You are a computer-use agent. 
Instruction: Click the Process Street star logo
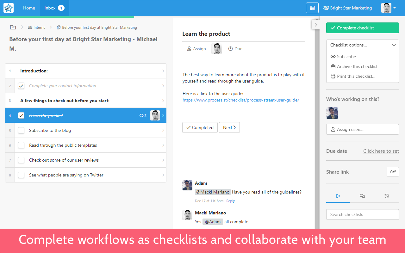point(9,8)
